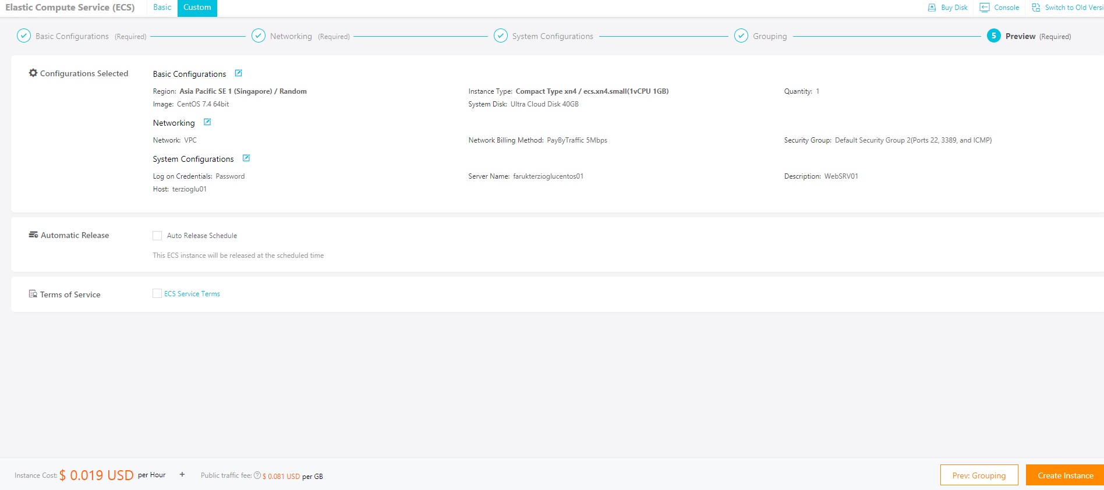Go to the Networking step
This screenshot has width=1104, height=490.
coord(291,36)
